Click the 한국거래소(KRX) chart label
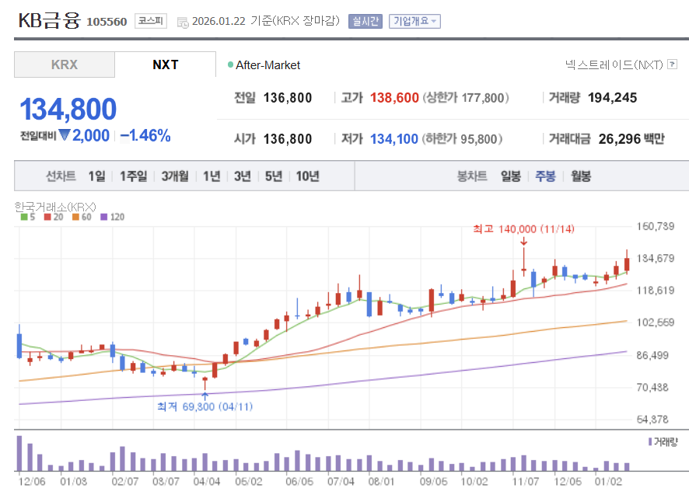Image resolution: width=689 pixels, height=502 pixels. (x=55, y=207)
